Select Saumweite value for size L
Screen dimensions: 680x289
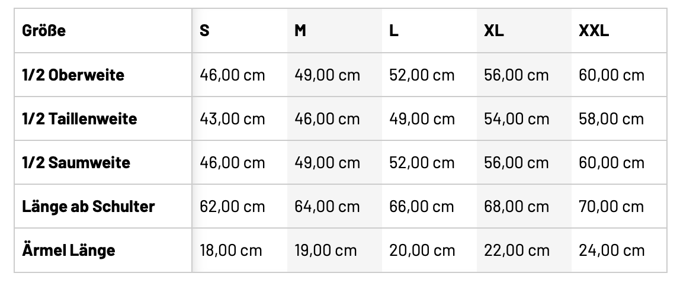click(x=422, y=163)
